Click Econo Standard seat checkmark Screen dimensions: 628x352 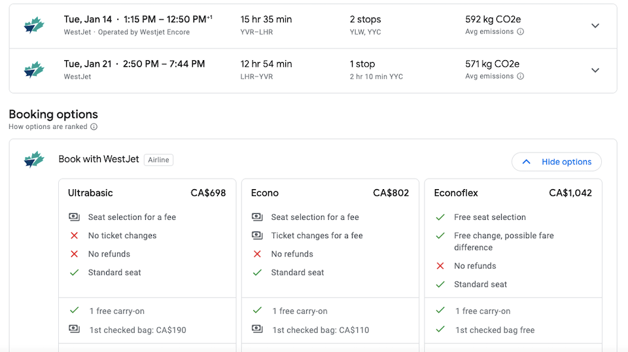point(257,272)
